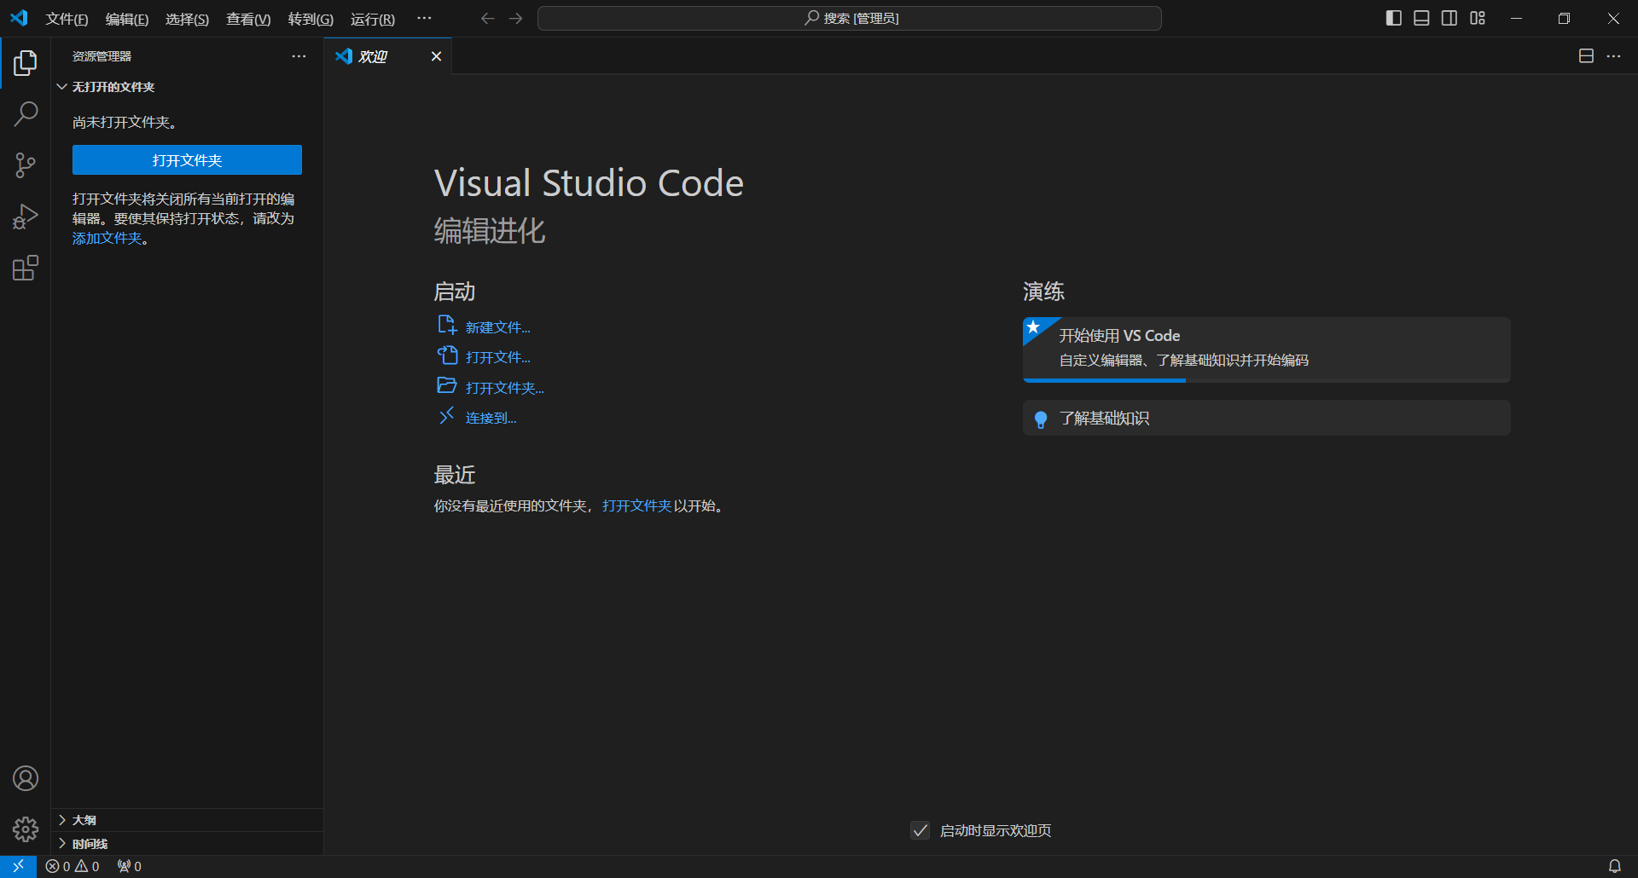1638x878 pixels.
Task: Open the Explorer view in activity bar
Action: click(26, 62)
